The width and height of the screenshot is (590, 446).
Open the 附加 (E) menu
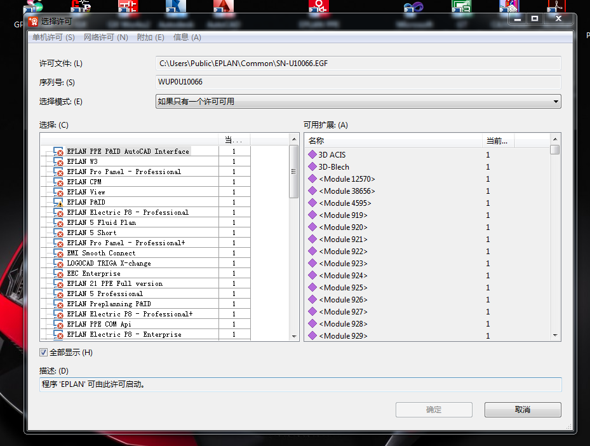pos(151,37)
